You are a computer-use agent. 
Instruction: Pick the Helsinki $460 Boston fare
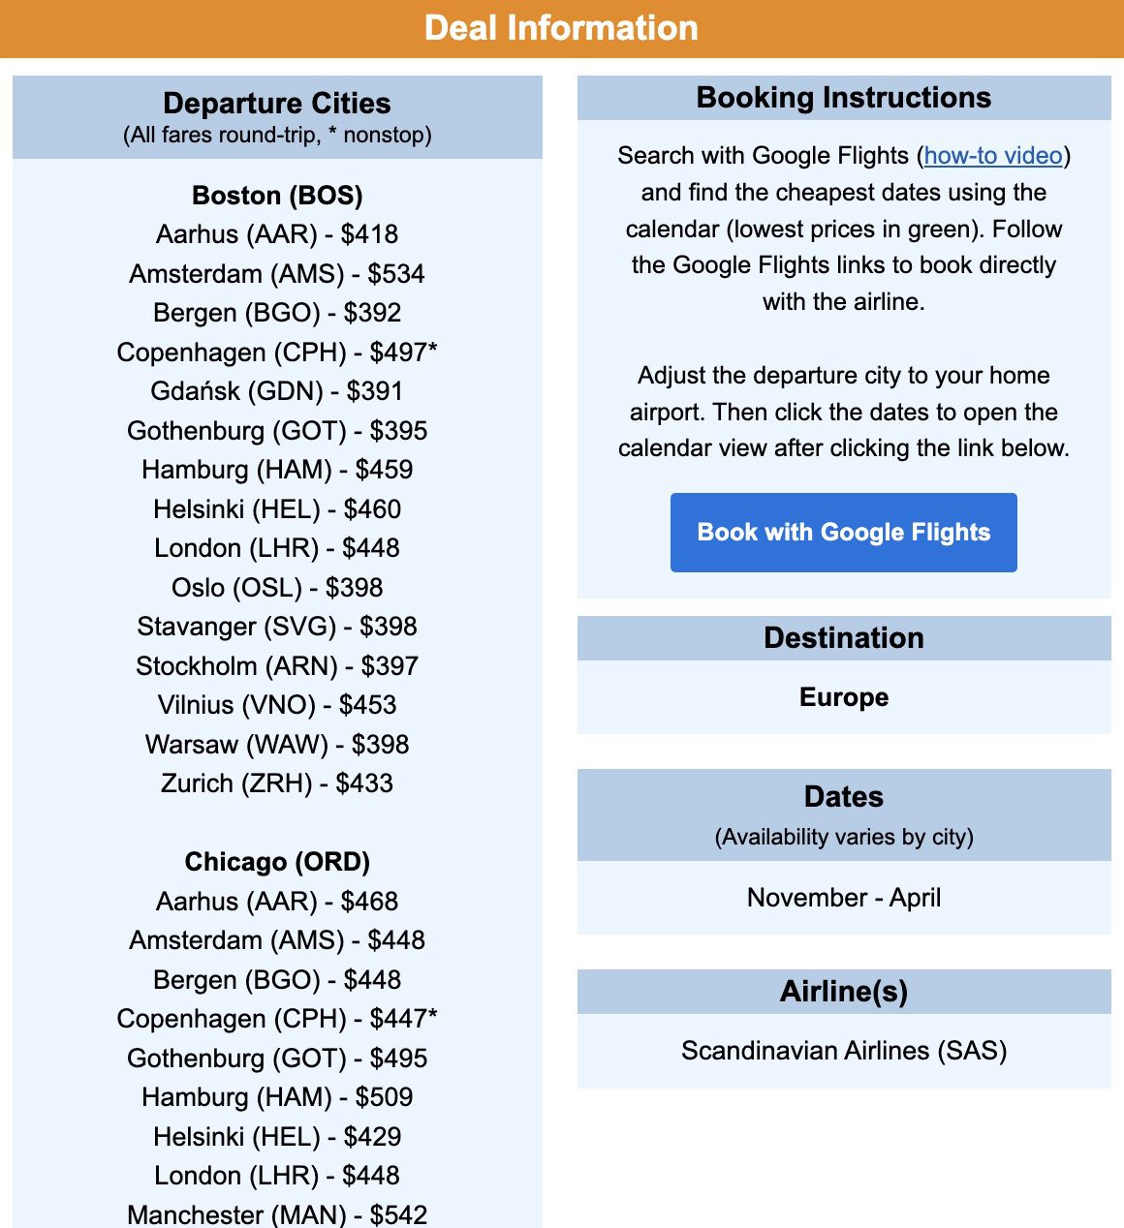pos(277,508)
